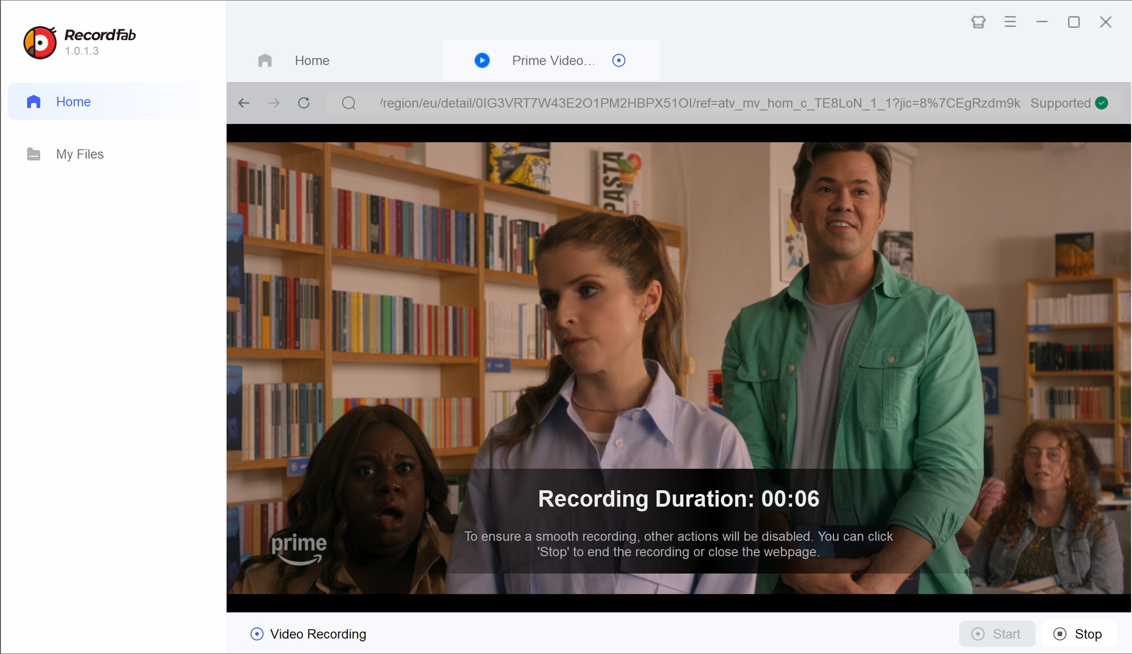The height and width of the screenshot is (654, 1132).
Task: Open the skin theme shirt icon
Action: [x=978, y=22]
